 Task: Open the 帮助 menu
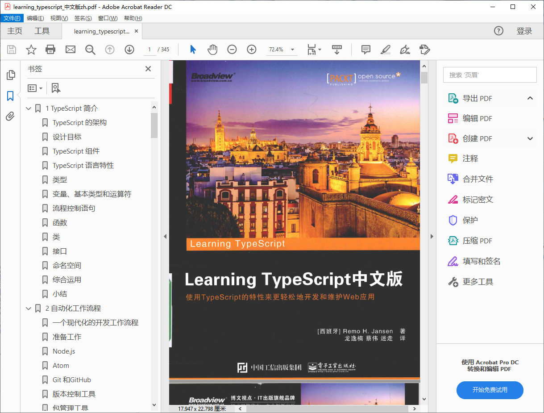(133, 18)
